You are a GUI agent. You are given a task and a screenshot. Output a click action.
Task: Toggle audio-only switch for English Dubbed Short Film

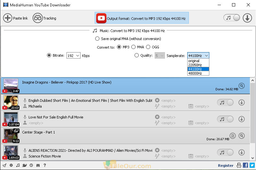point(225,102)
